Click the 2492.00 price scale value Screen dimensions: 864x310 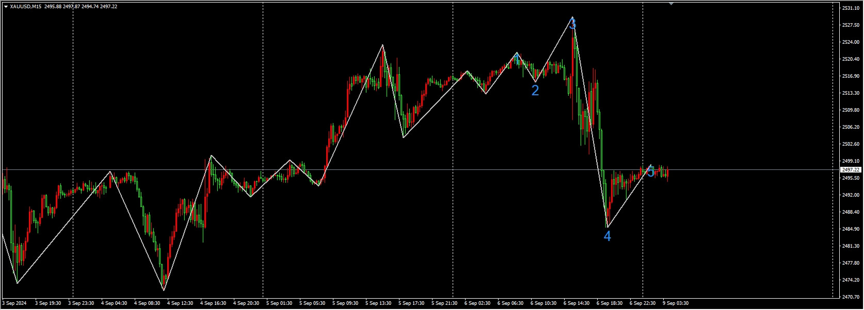coord(851,195)
